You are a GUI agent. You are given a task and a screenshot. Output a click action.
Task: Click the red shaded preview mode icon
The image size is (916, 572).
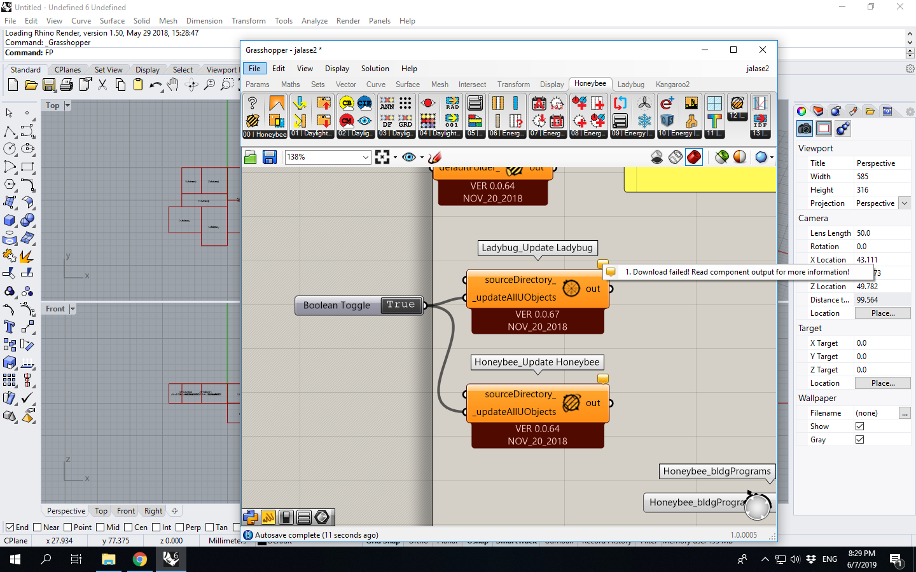point(694,157)
